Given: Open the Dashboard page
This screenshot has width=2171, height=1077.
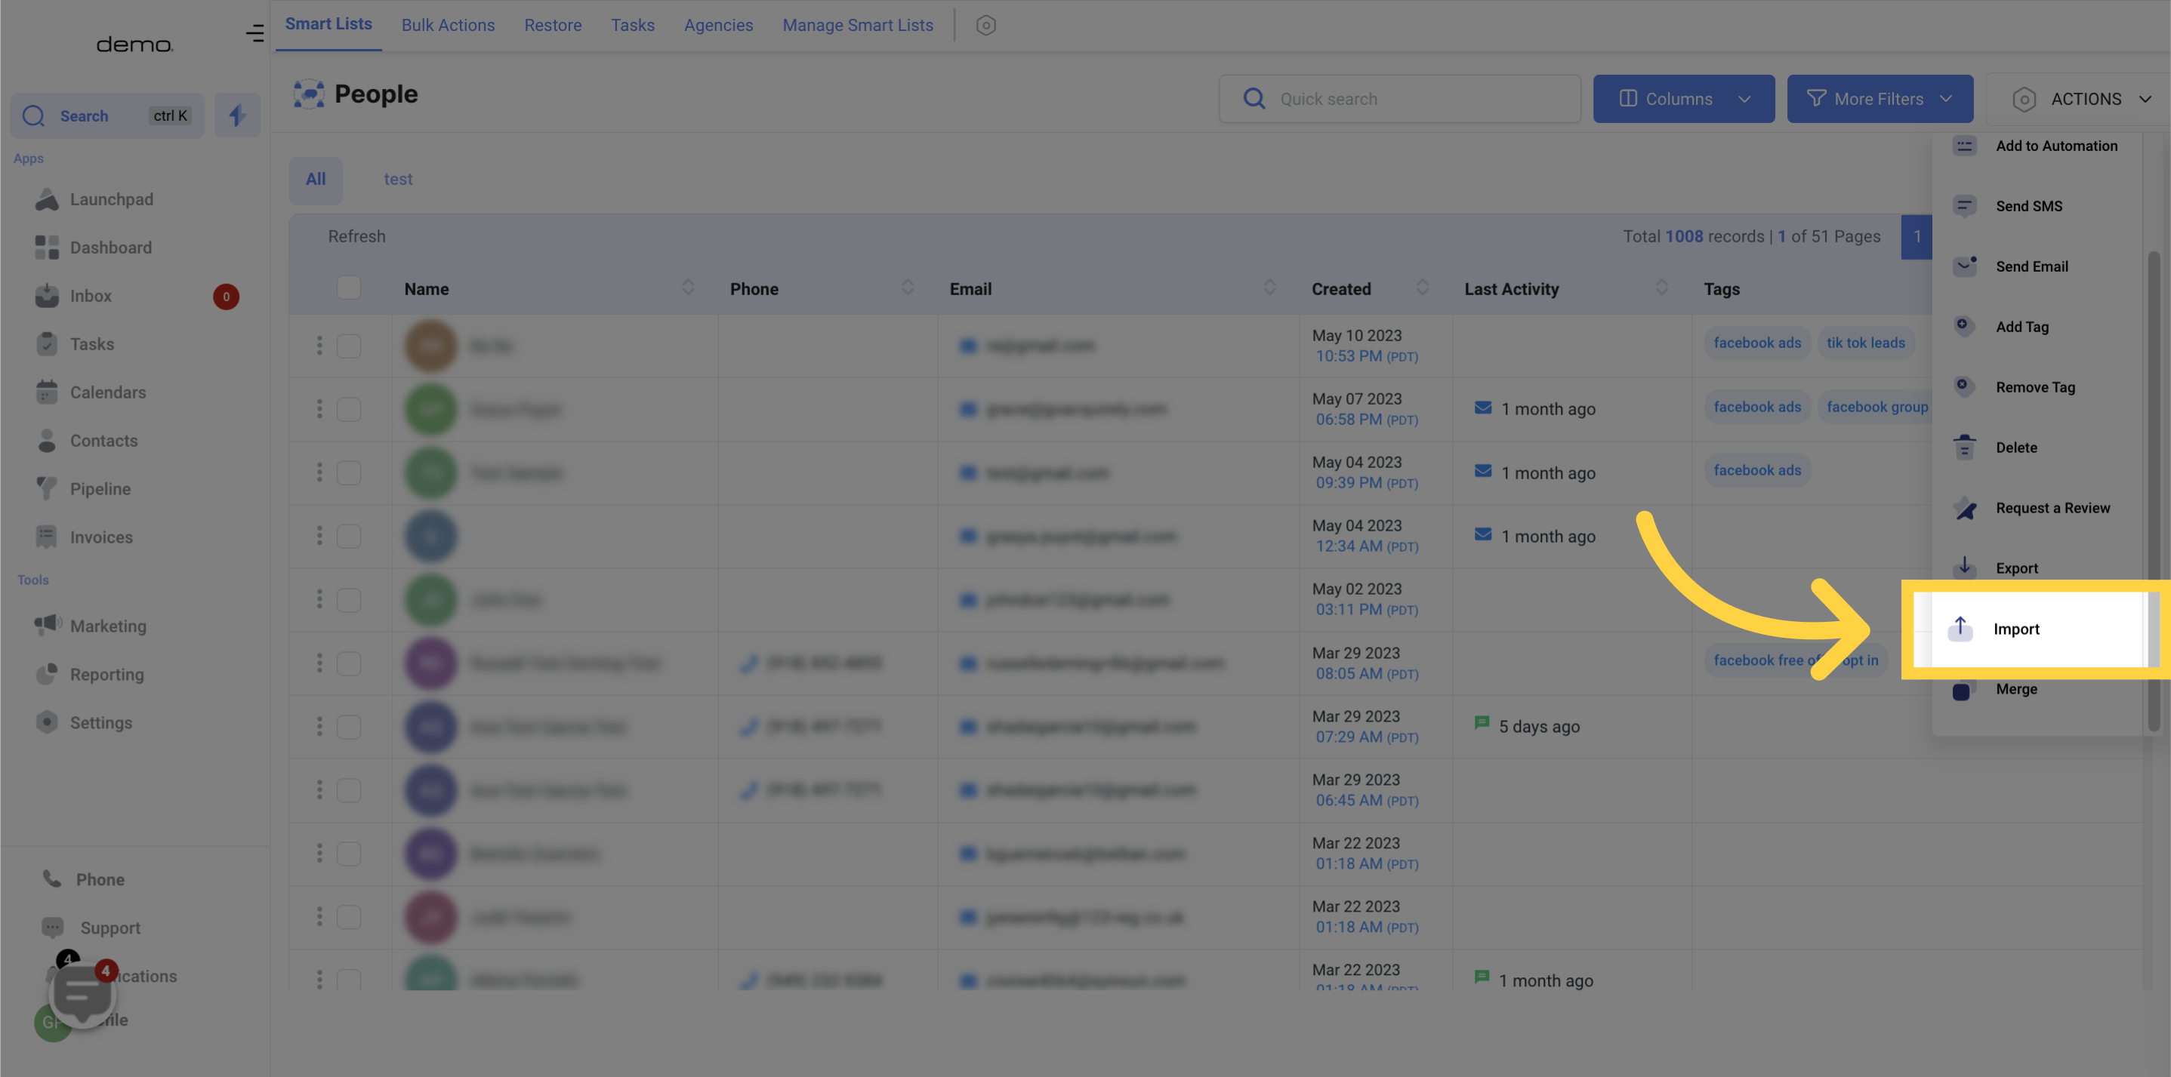Looking at the screenshot, I should click(94, 248).
